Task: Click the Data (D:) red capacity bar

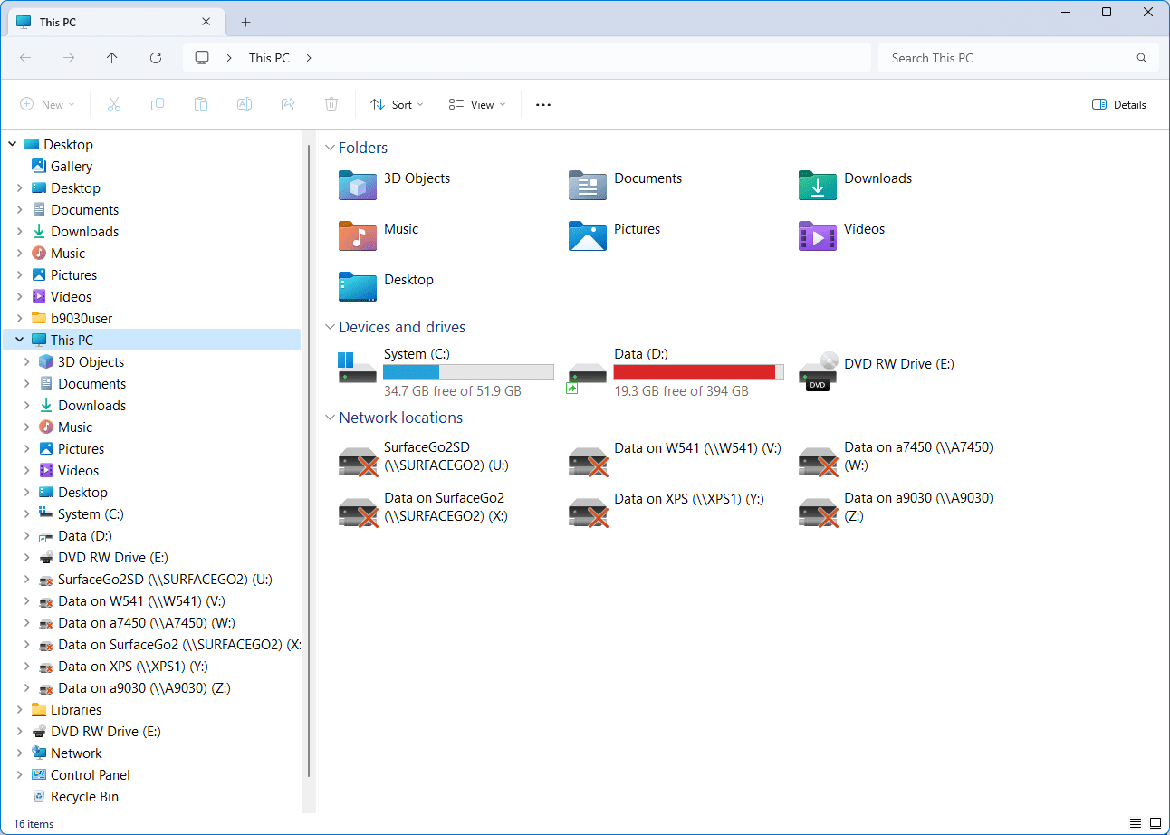Action: pos(695,372)
